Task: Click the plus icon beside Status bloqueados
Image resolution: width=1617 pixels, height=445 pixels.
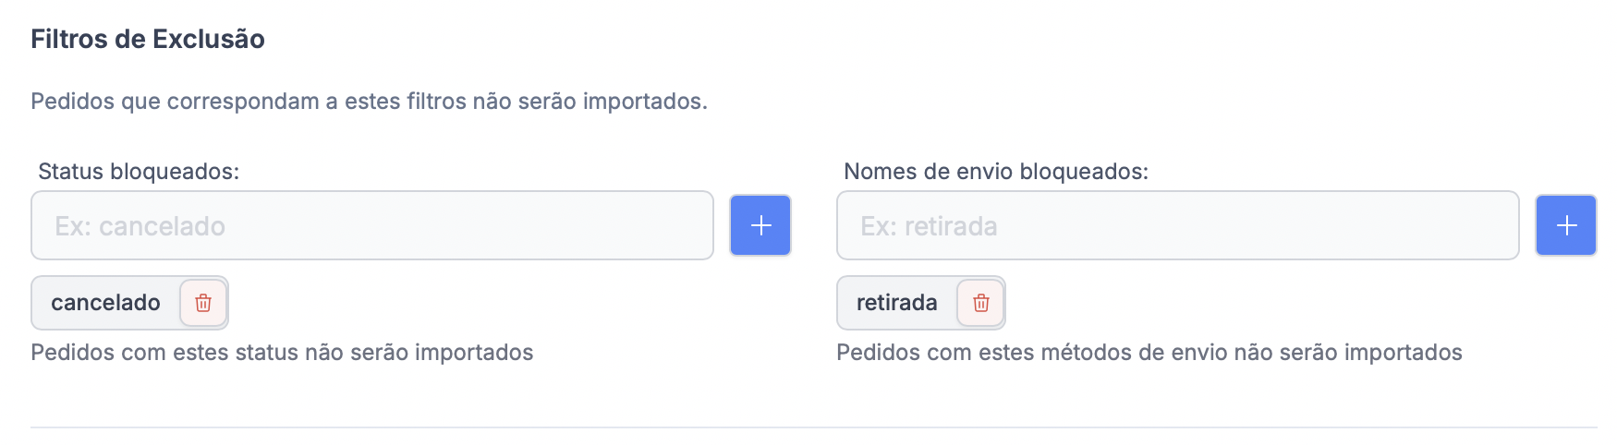Action: coord(760,225)
